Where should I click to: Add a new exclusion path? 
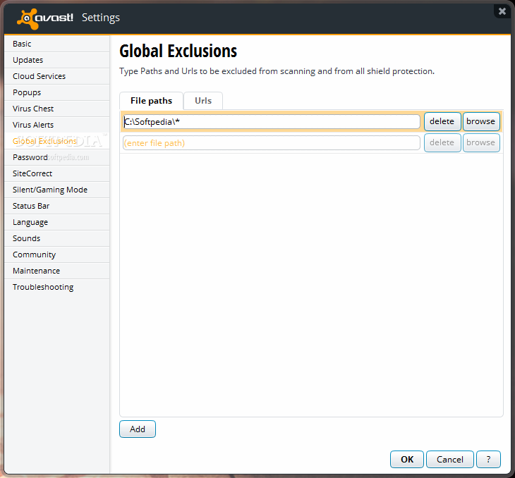click(x=138, y=429)
